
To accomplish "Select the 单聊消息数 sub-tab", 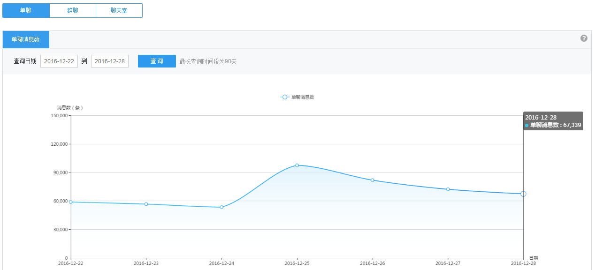I will (x=26, y=40).
